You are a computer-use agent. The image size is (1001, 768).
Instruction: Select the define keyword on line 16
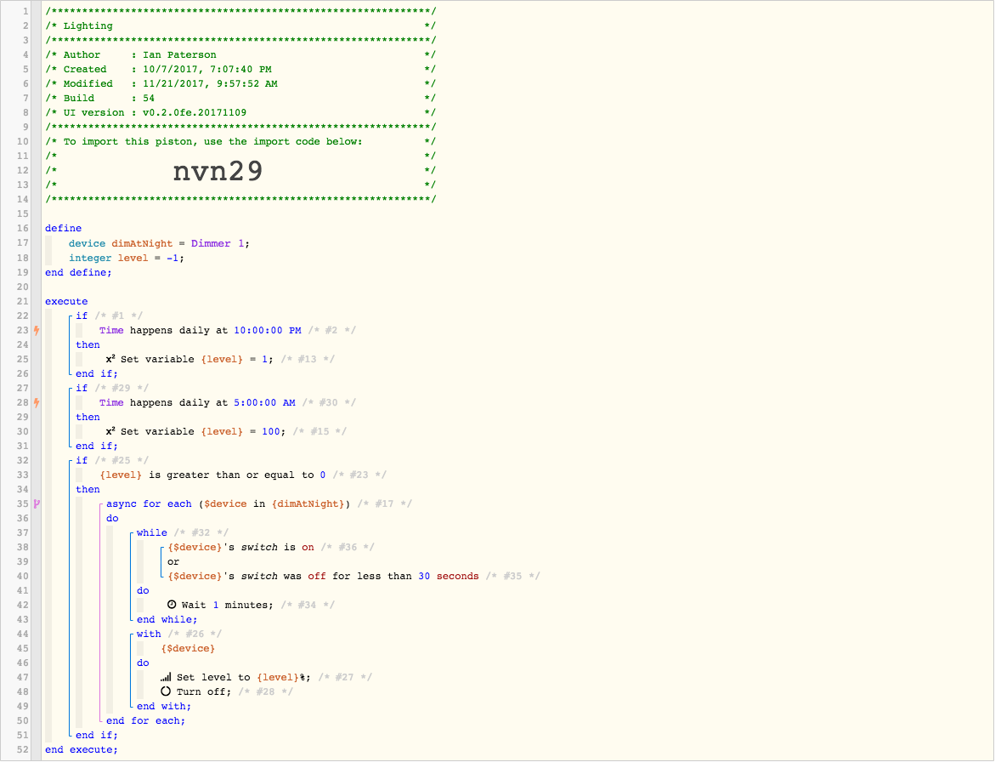[64, 230]
